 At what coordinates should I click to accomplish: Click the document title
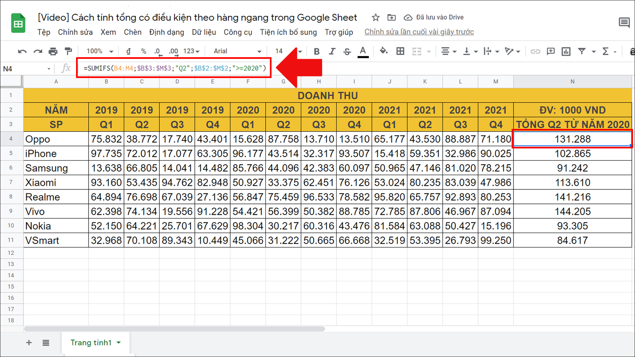[x=197, y=18]
